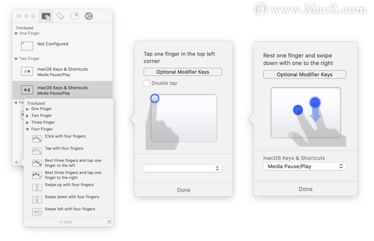This screenshot has width=374, height=241.
Task: Expand Three Finger in gesture picker
Action: [x=27, y=122]
